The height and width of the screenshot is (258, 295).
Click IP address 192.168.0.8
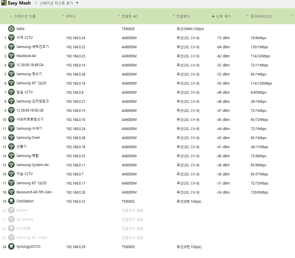tap(75, 93)
